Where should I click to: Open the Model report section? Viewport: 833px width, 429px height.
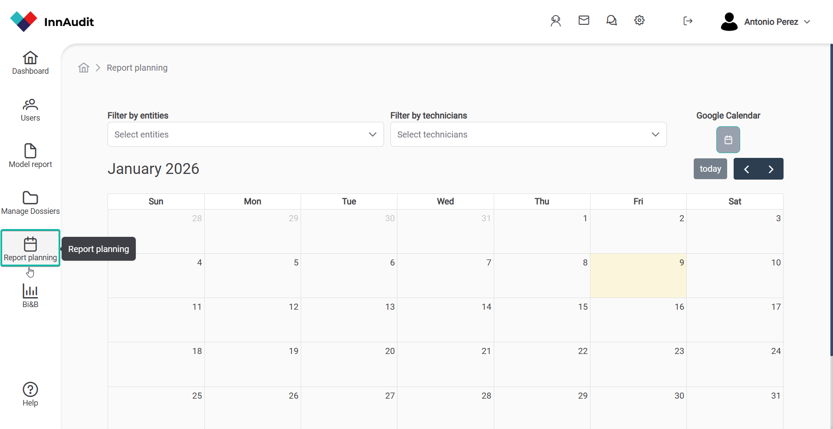point(30,156)
